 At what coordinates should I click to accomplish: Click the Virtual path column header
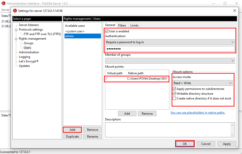tap(116, 73)
